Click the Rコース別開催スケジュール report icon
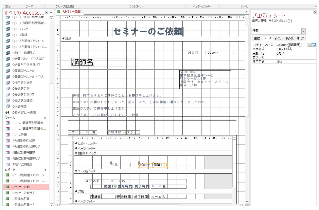 [x=7, y=175]
